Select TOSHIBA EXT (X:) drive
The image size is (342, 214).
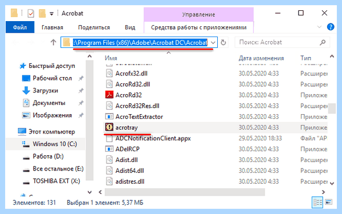click(x=56, y=181)
